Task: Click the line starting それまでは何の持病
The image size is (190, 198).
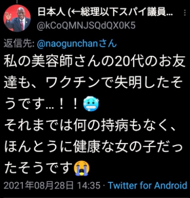Action: 90,126
